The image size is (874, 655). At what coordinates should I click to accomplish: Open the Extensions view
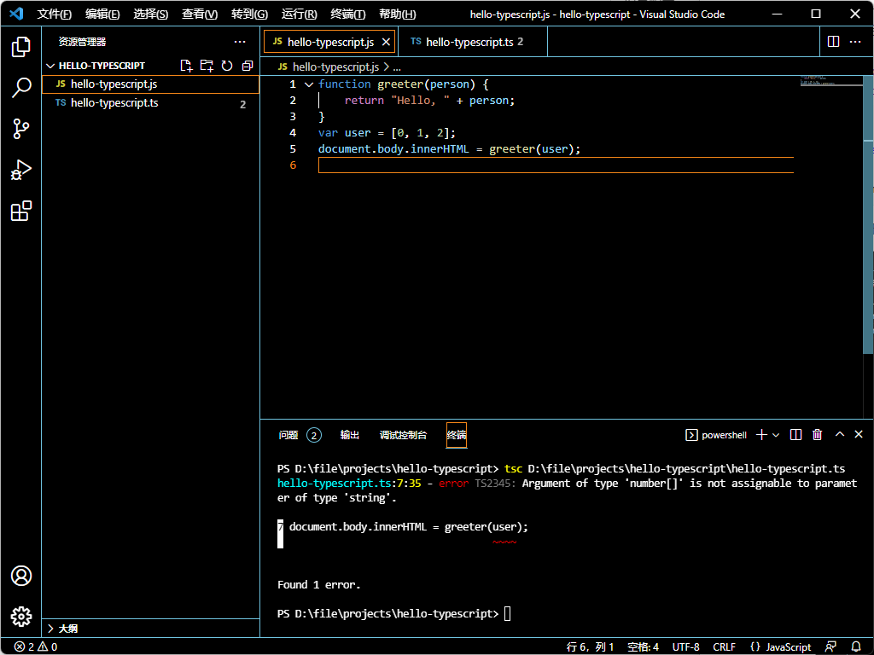click(x=21, y=211)
